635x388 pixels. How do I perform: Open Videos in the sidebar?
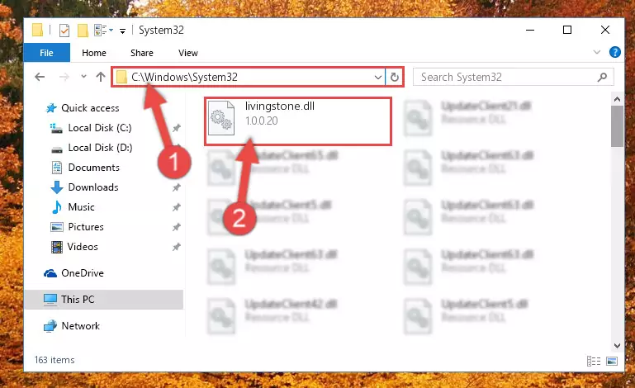83,247
